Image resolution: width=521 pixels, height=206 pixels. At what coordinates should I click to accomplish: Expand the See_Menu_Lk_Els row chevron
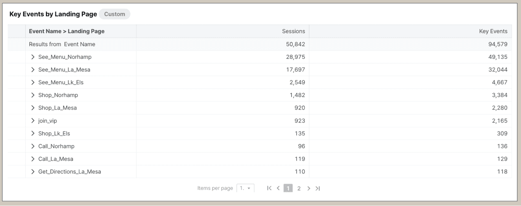point(33,82)
